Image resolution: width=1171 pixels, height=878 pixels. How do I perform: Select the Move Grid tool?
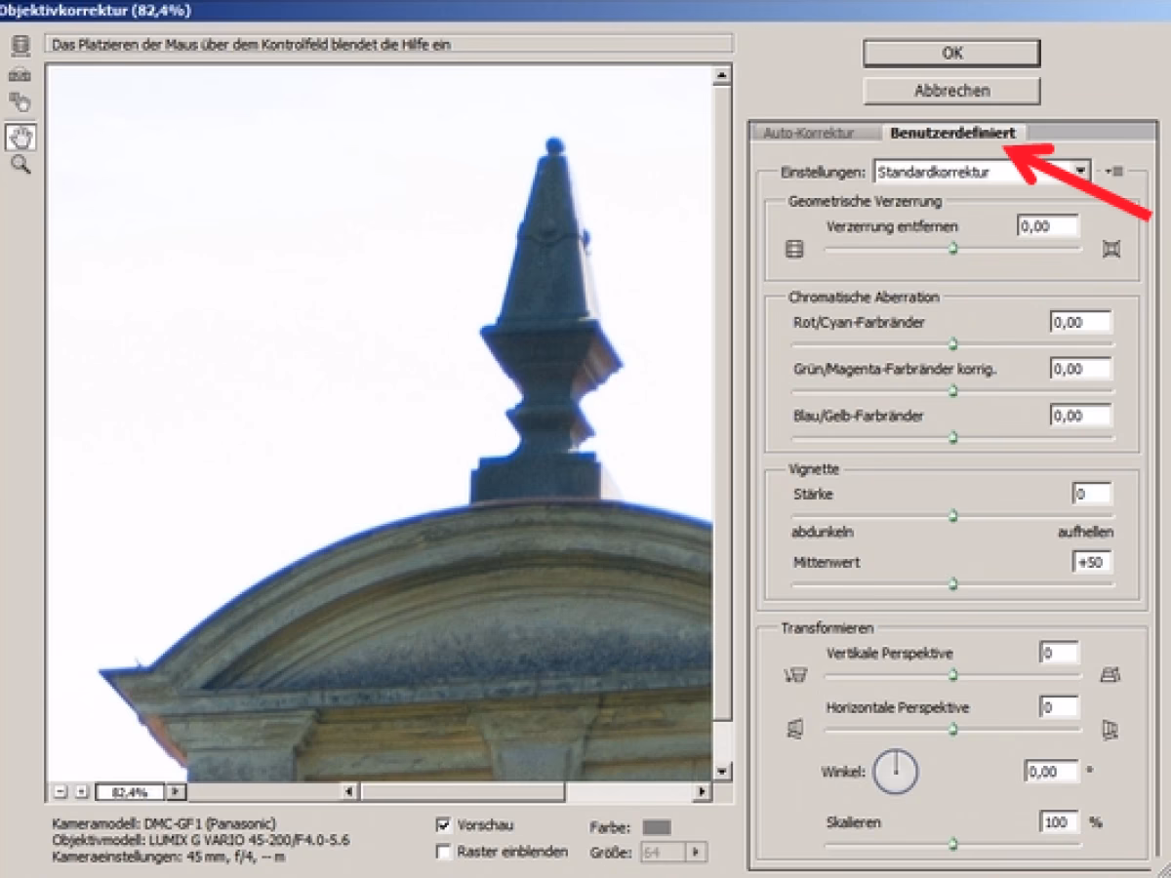pos(20,102)
